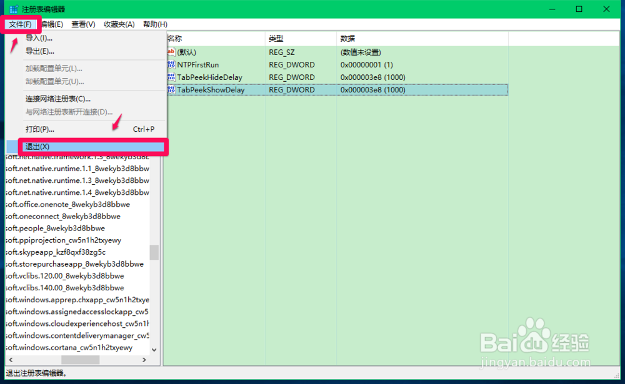This screenshot has height=384, width=625.
Task: Open the 帮助(H) menu
Action: (154, 24)
